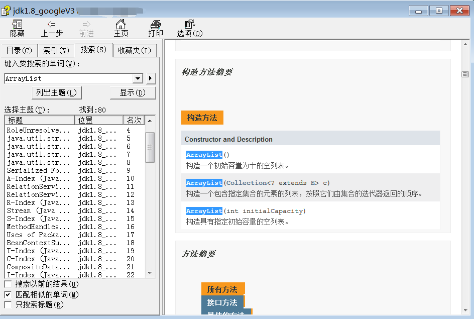Click the Forward (前进) toolbar icon

(x=86, y=28)
